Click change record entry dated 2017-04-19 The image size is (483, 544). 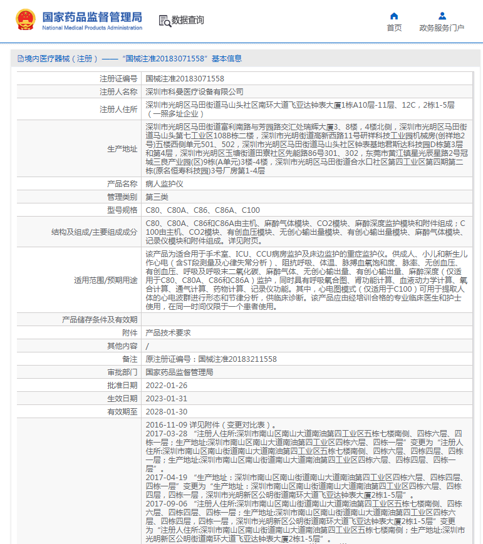(305, 486)
